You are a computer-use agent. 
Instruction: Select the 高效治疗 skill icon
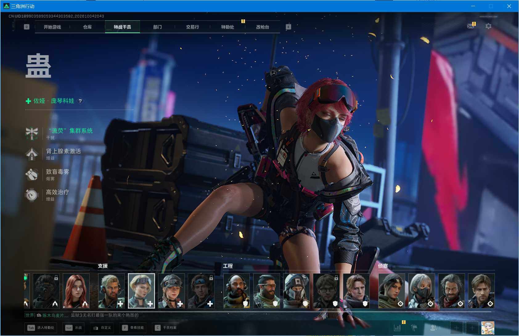(x=32, y=195)
